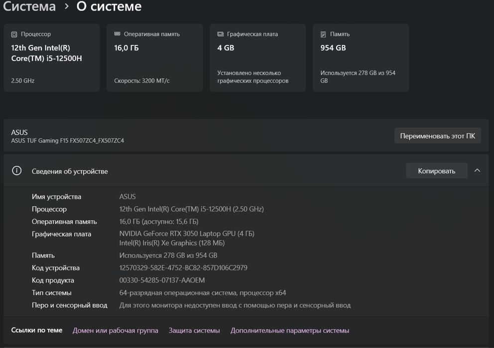Select 'NVIDIA GeForce RTX 3050 Laptop GPU (4 ГБ)'
Screen dimensions: 494x348
[x=187, y=233]
